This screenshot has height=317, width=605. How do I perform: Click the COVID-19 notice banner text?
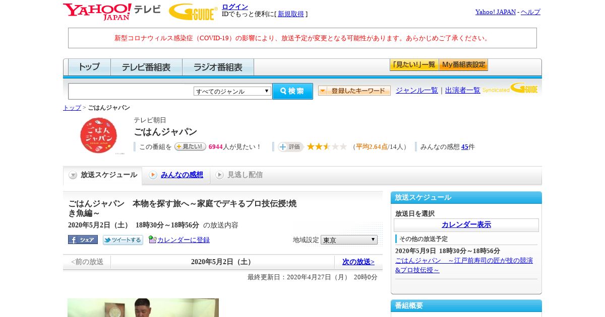(302, 38)
